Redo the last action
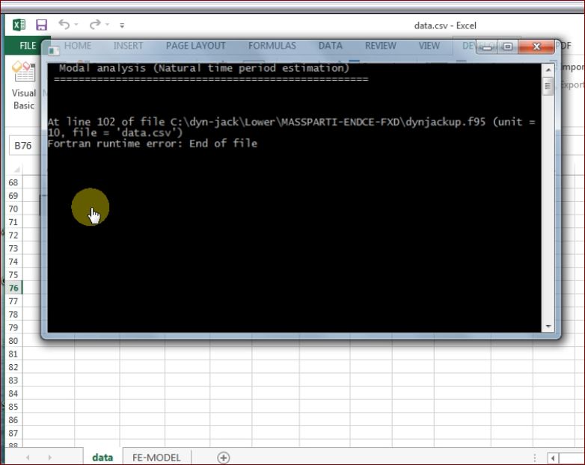 point(95,25)
